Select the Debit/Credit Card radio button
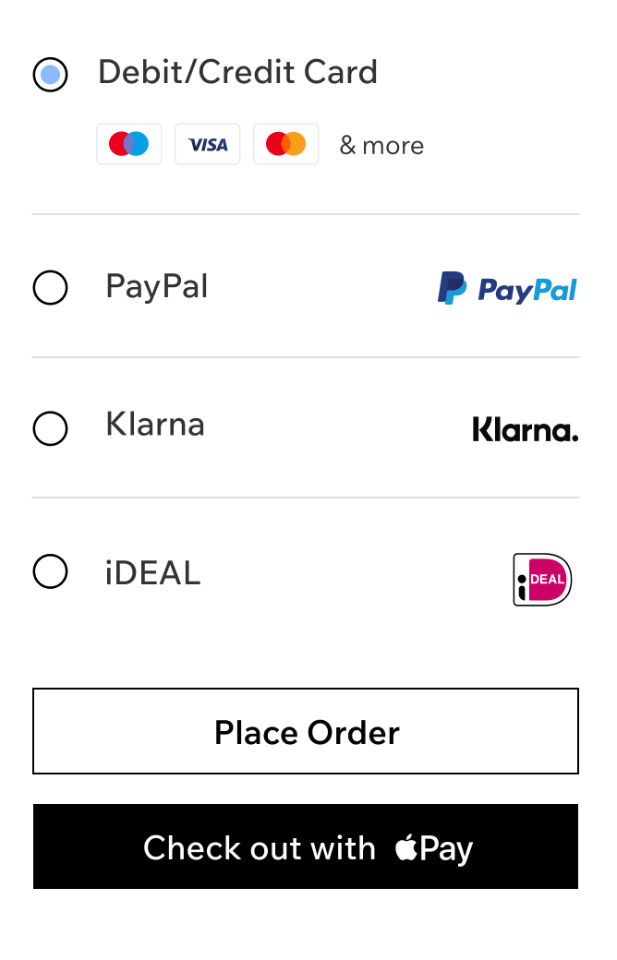 click(50, 75)
